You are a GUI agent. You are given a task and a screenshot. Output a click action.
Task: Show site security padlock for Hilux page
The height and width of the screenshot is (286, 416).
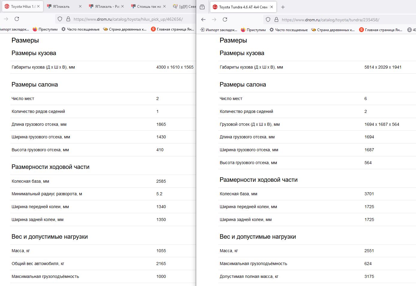coord(68,19)
